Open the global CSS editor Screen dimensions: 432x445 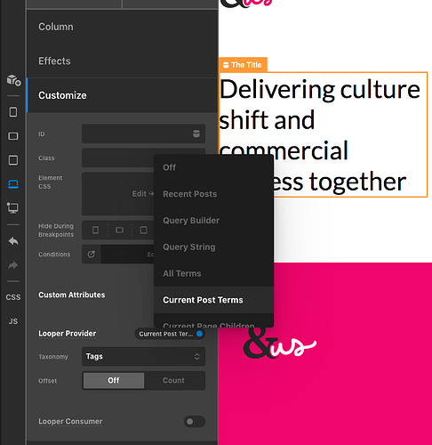tap(13, 297)
